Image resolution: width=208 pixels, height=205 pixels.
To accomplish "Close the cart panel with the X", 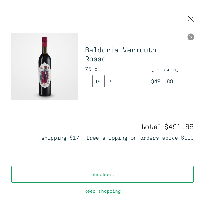I will [191, 19].
